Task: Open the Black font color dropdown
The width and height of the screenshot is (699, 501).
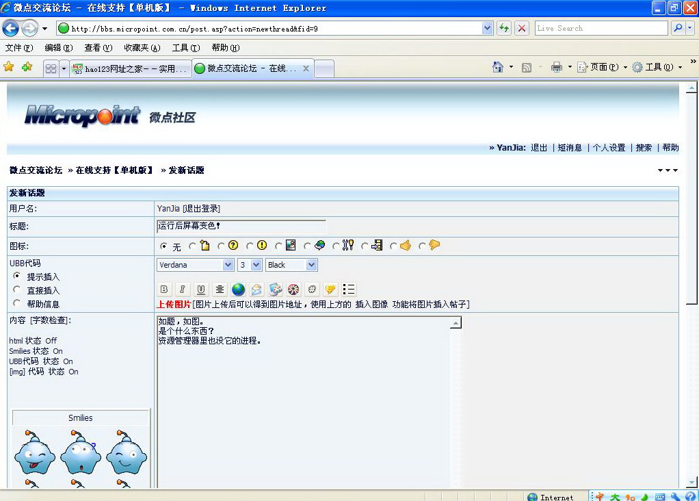Action: click(311, 265)
